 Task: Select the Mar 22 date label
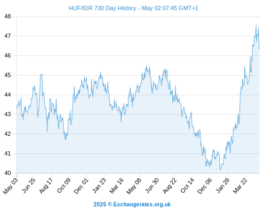(x=240, y=185)
